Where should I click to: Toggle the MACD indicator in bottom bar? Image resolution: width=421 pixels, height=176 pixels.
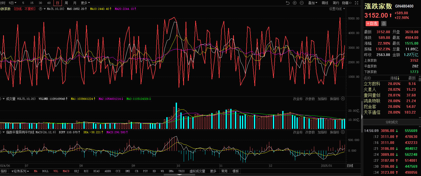coord(66,171)
